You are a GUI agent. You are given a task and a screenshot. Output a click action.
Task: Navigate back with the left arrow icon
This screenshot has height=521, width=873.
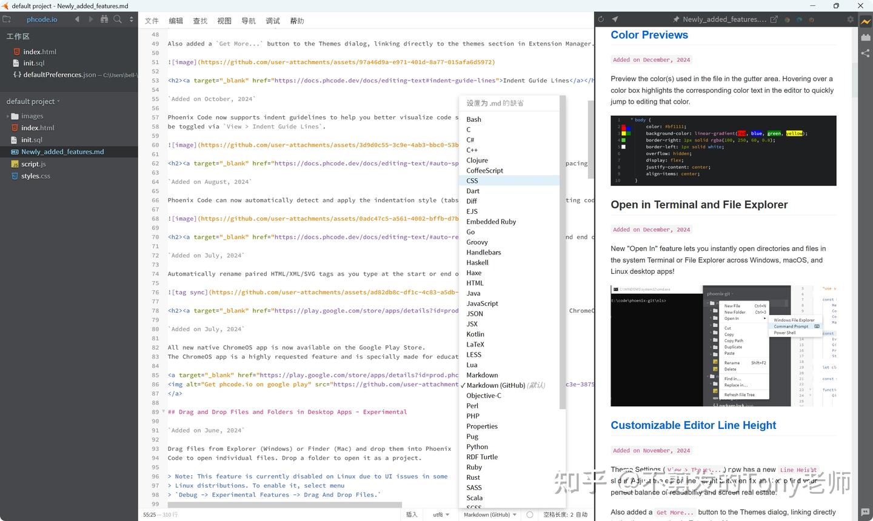click(x=77, y=19)
